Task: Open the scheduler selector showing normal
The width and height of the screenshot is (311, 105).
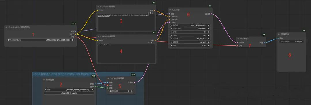Action: (190, 42)
